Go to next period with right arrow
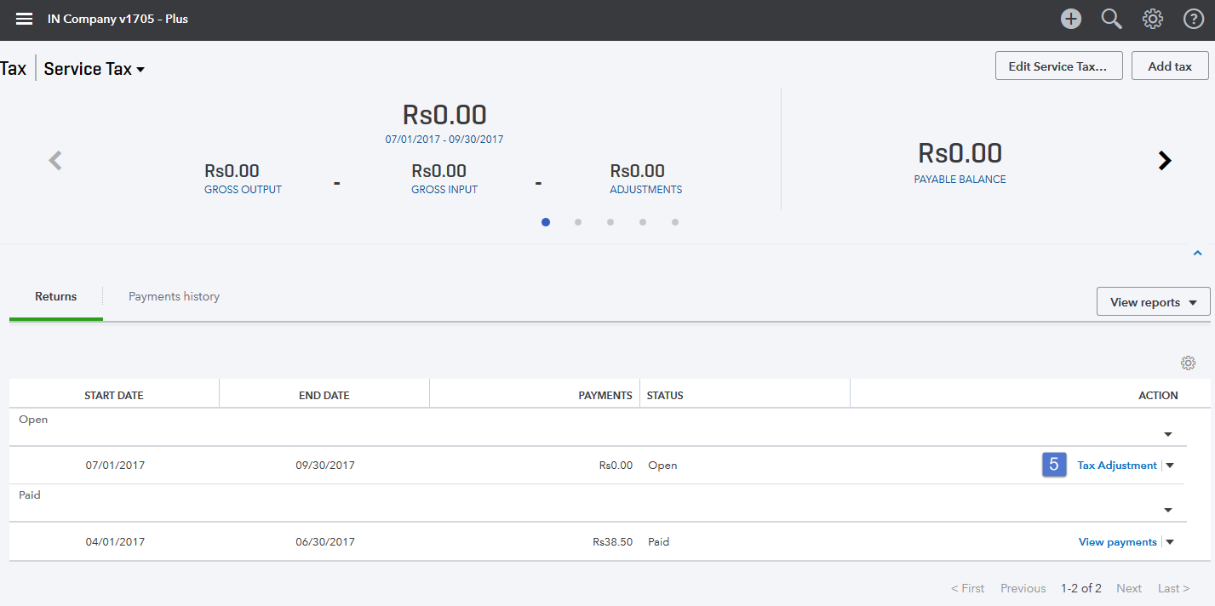Viewport: 1215px width, 606px height. click(x=1165, y=160)
